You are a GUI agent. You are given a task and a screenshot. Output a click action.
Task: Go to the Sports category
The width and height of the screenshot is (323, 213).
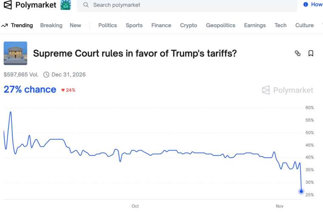(134, 26)
